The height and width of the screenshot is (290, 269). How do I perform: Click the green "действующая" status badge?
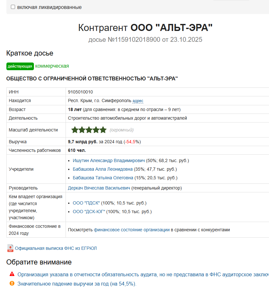[20, 66]
